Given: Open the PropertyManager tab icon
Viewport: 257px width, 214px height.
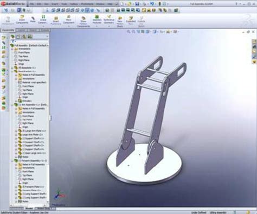Looking at the screenshot, I should [x=18, y=37].
